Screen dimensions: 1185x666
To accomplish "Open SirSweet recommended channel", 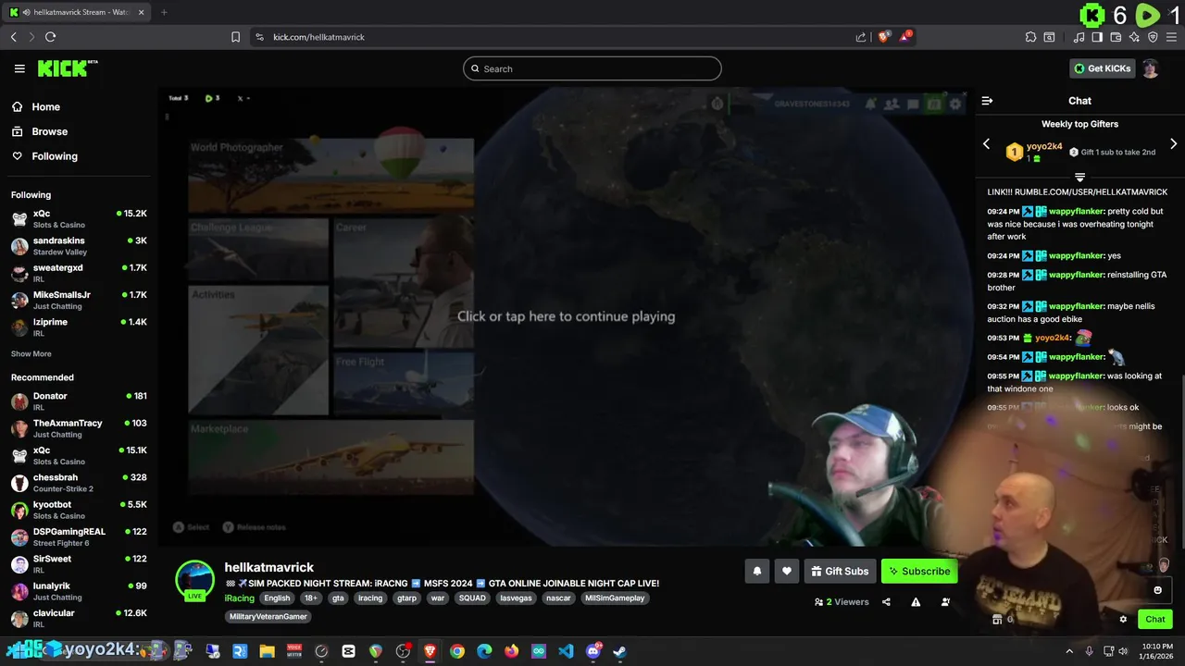I will tap(79, 564).
